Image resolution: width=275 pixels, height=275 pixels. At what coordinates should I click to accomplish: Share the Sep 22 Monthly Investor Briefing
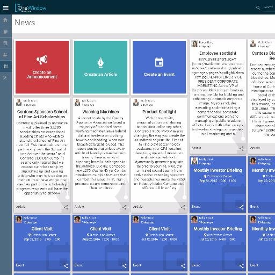(242, 207)
